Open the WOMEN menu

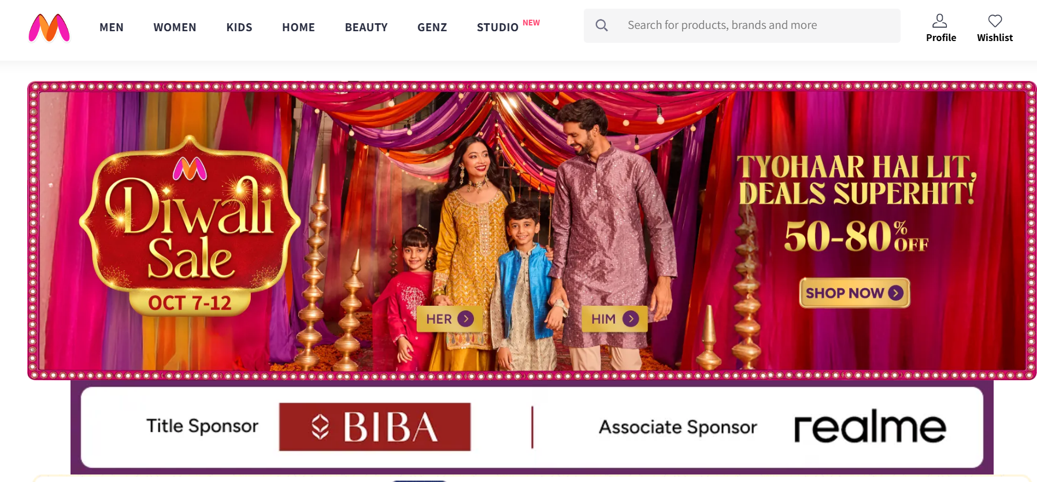pyautogui.click(x=175, y=27)
